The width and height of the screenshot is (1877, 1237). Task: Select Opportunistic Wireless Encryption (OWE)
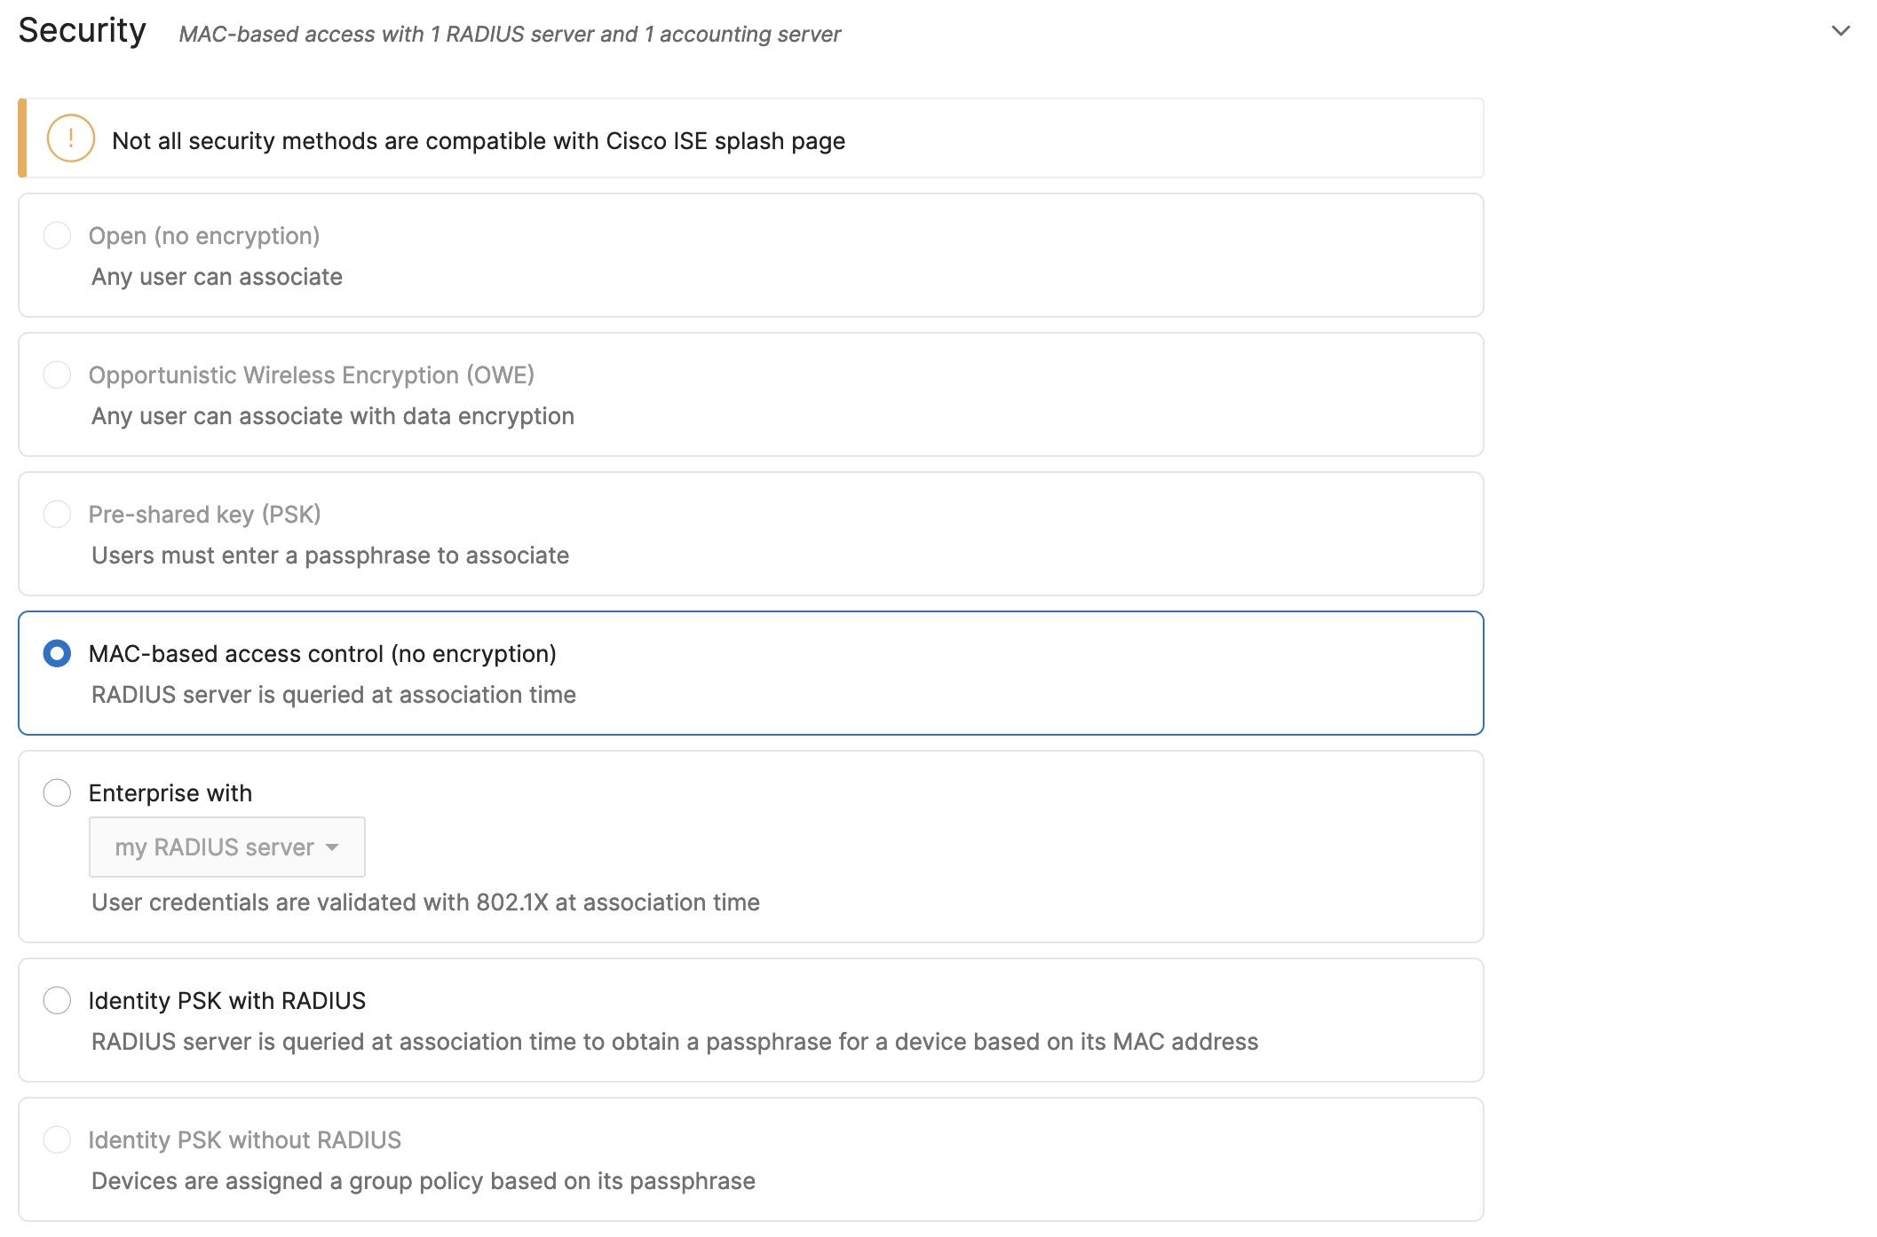(58, 374)
